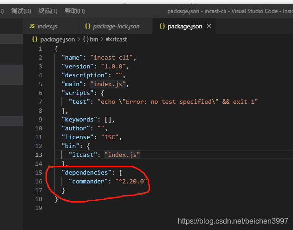Click line number 1 in the gutter
This screenshot has height=230, width=293.
40,49
